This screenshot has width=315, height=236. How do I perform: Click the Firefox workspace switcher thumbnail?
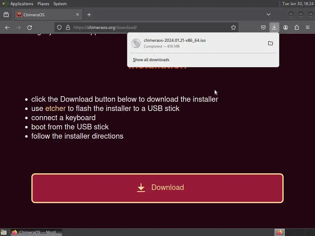pos(279,232)
